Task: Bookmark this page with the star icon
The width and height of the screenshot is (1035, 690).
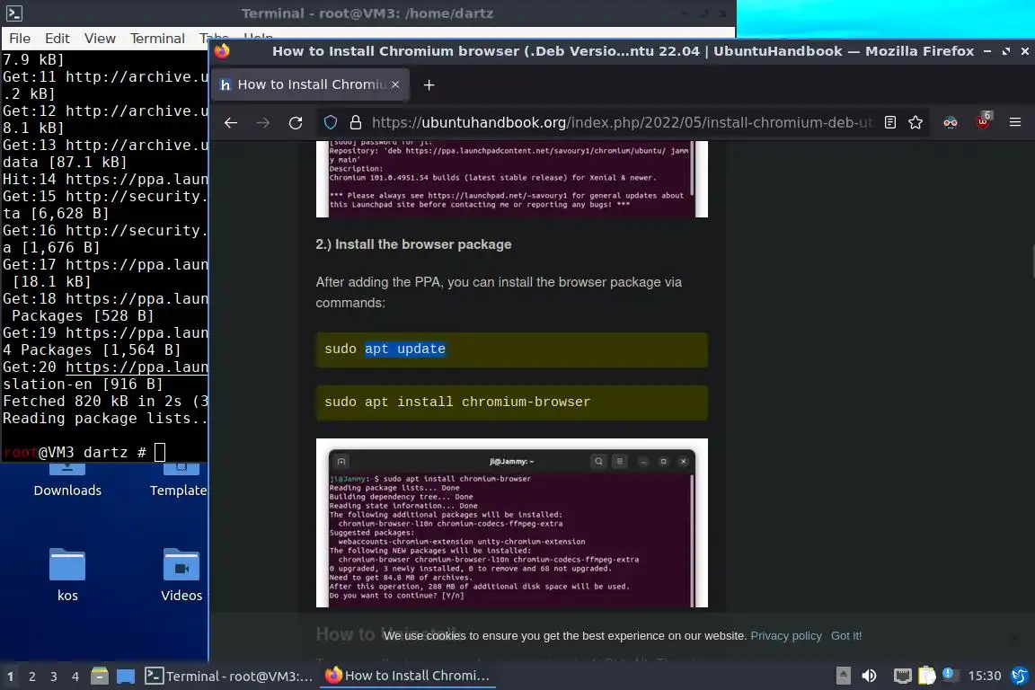Action: coord(916,123)
